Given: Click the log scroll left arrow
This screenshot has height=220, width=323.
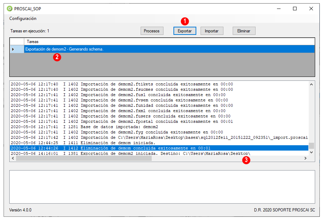Looking at the screenshot, I should (13, 158).
